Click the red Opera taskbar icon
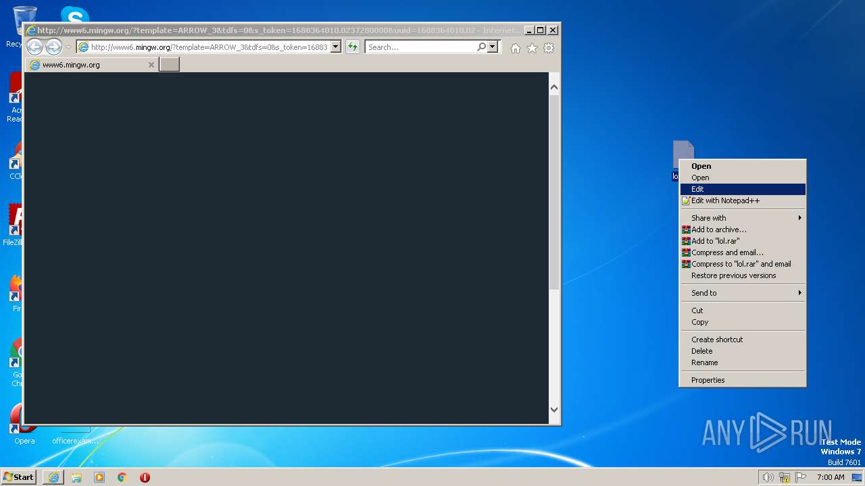The width and height of the screenshot is (865, 486). 145,477
